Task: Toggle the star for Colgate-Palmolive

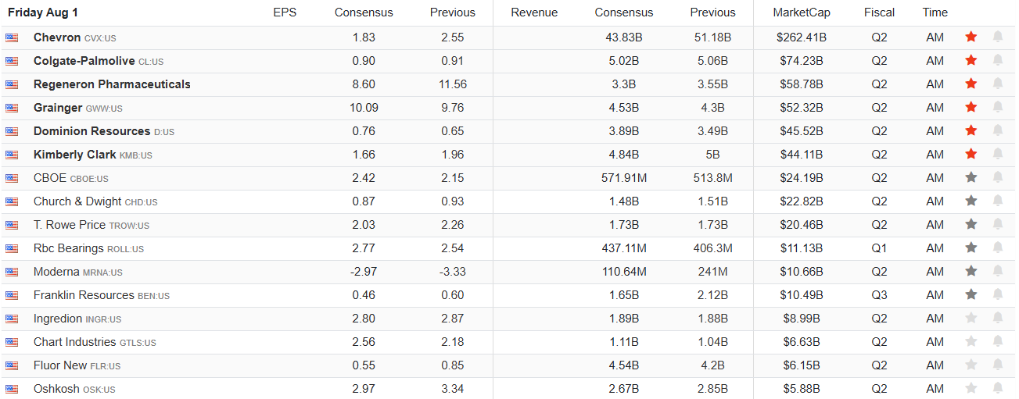Action: 971,60
